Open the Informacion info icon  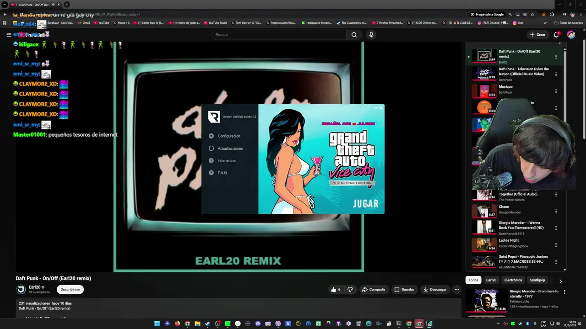tap(211, 161)
